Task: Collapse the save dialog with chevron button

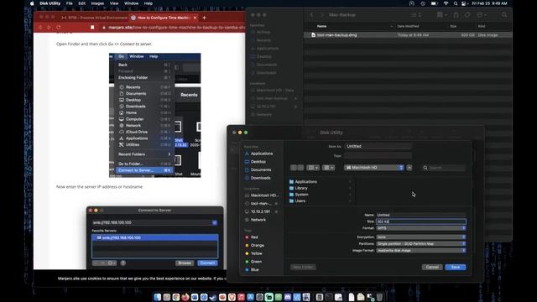Action: click(409, 168)
